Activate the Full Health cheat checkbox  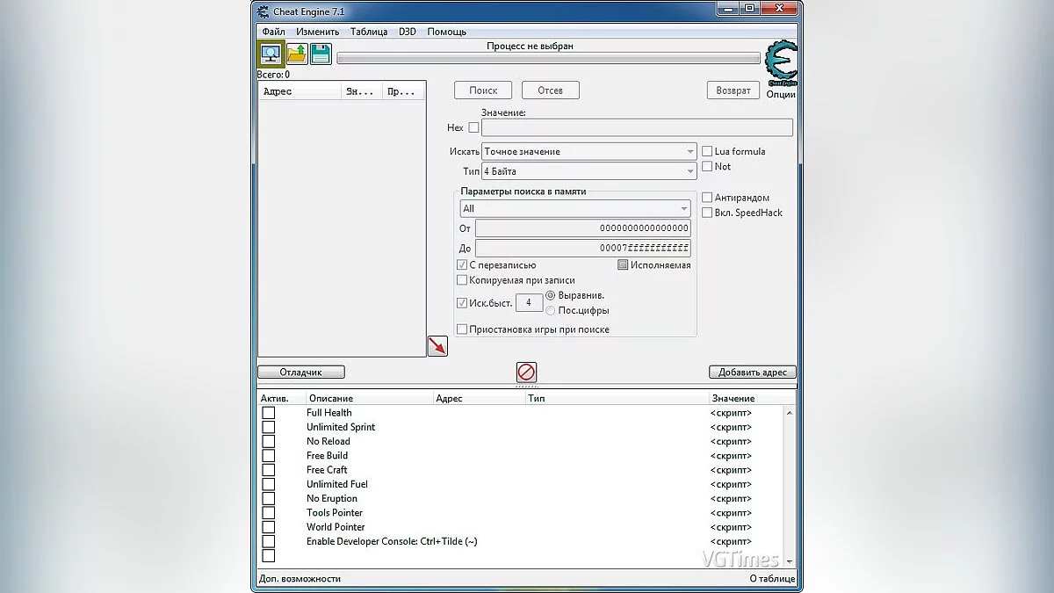268,413
